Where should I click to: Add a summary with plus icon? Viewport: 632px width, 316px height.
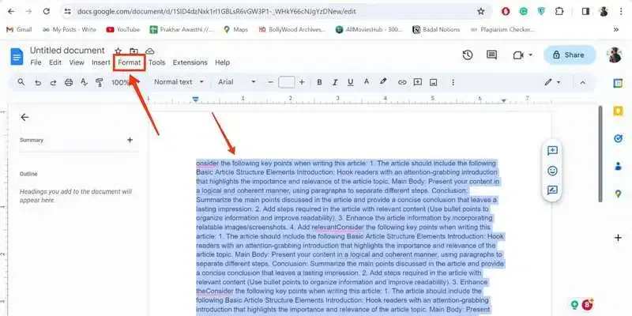tap(130, 140)
